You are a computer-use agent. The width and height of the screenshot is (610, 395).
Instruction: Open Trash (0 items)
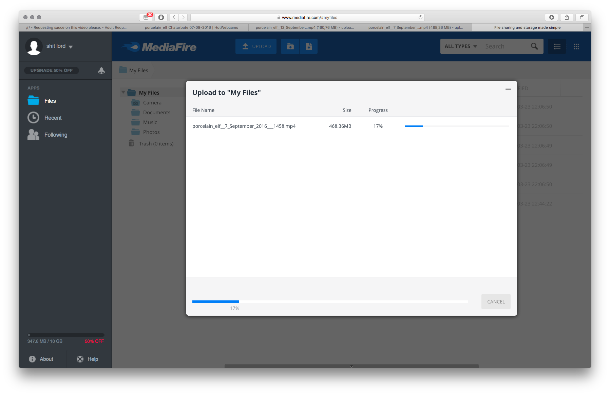pyautogui.click(x=151, y=143)
